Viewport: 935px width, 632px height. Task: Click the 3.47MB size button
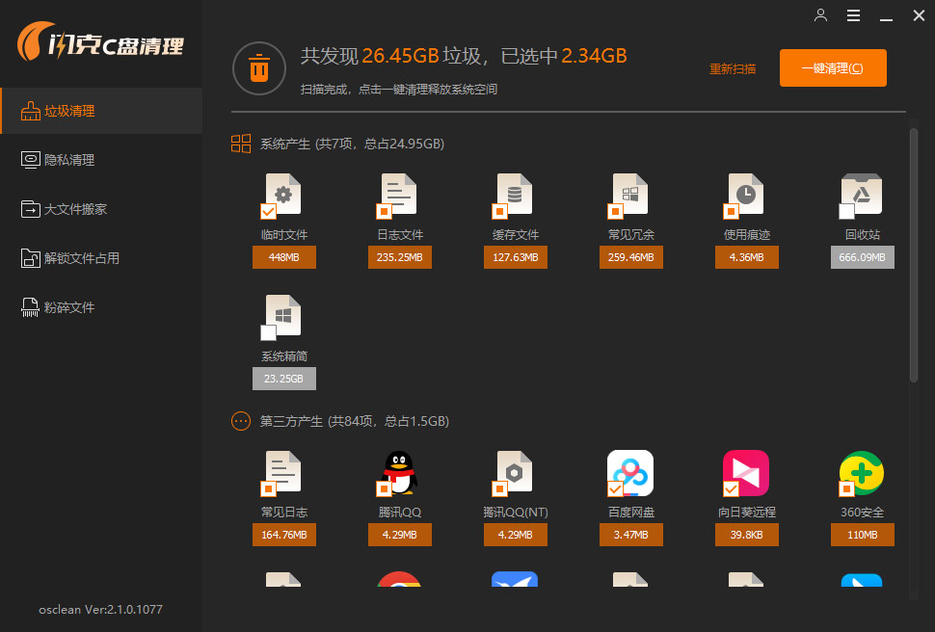pos(631,535)
